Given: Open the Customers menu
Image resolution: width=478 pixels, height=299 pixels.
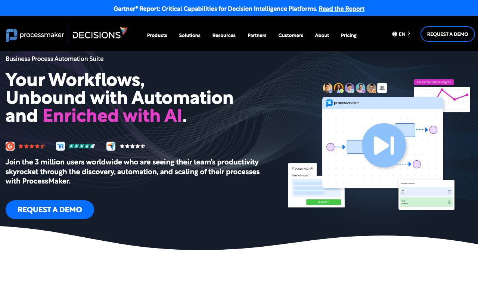Looking at the screenshot, I should (x=291, y=35).
